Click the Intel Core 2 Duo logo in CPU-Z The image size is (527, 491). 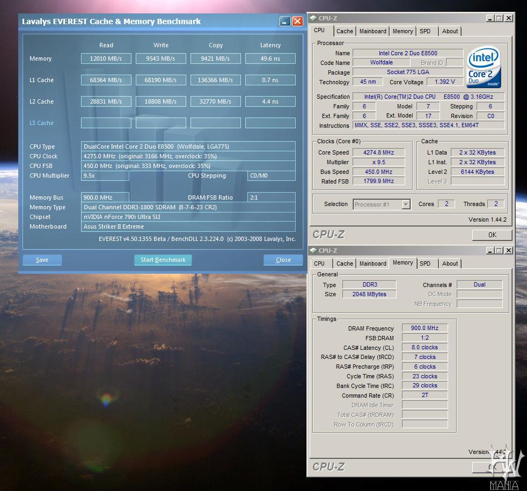coord(484,67)
